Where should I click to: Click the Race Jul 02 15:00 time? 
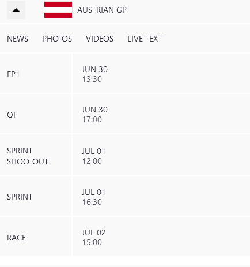[94, 238]
